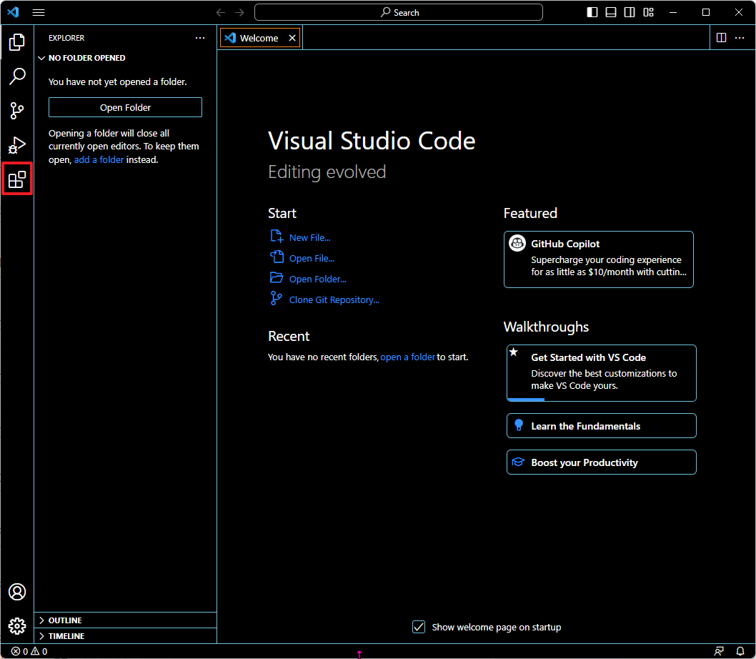
Task: Toggle the primary side bar layout icon
Action: (592, 13)
